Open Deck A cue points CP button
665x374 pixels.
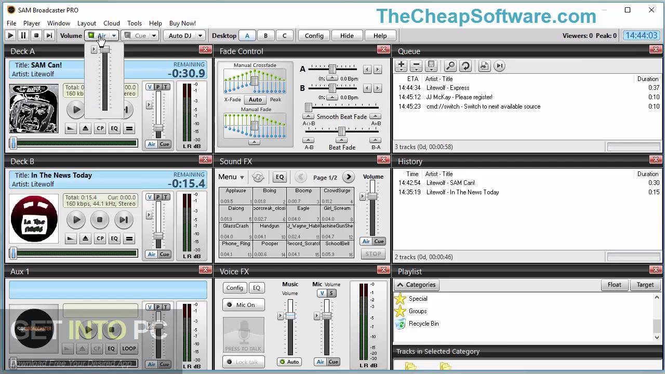pos(100,128)
